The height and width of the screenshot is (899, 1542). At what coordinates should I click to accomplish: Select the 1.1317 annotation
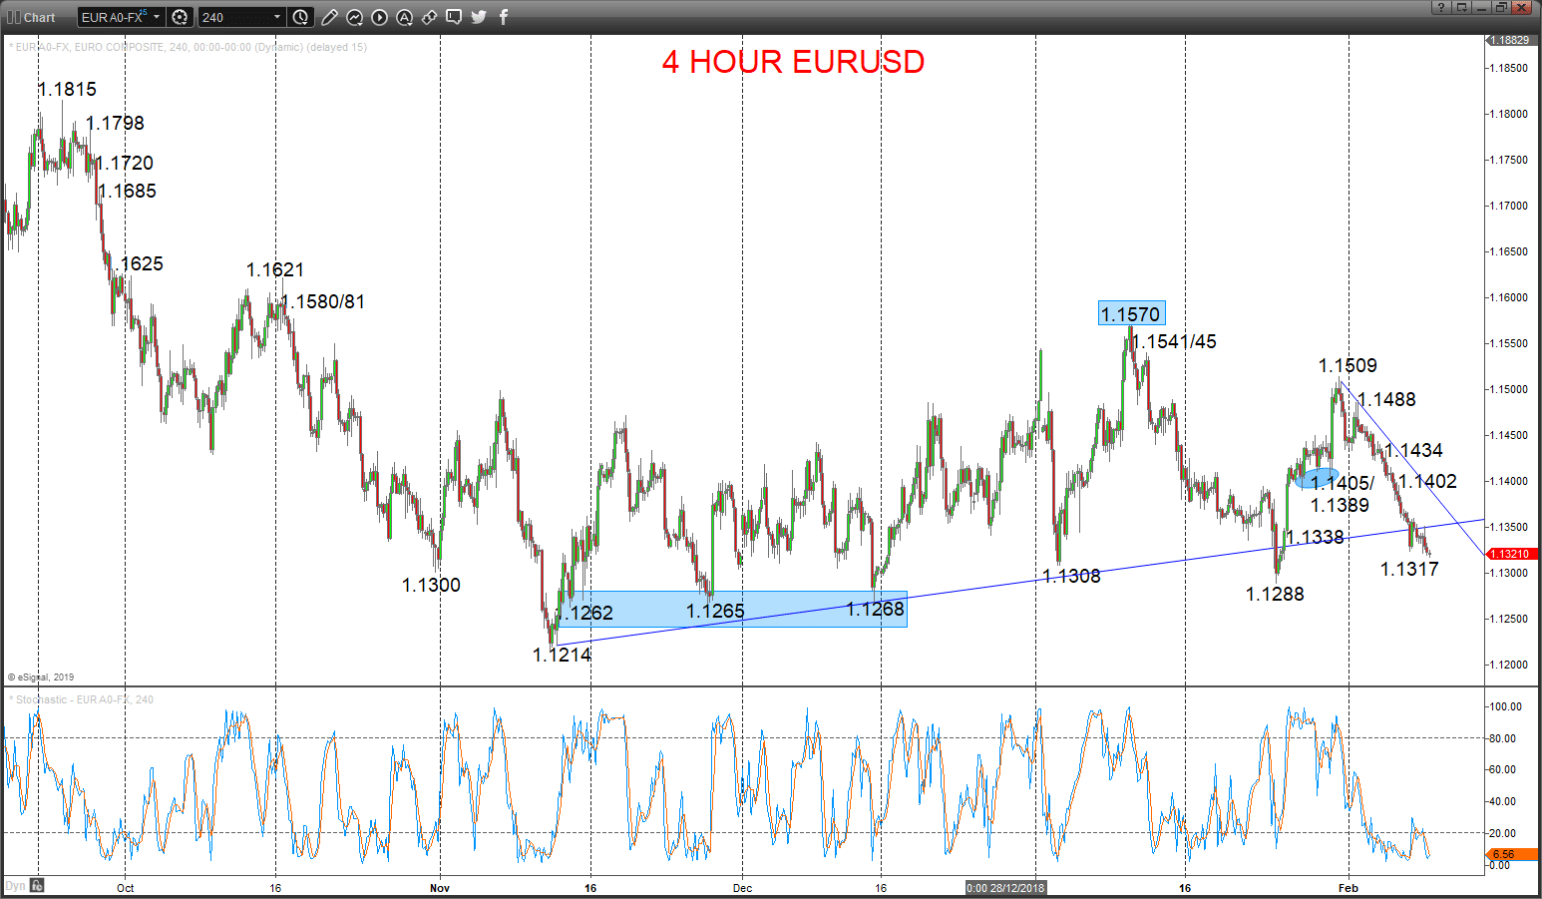coord(1409,569)
